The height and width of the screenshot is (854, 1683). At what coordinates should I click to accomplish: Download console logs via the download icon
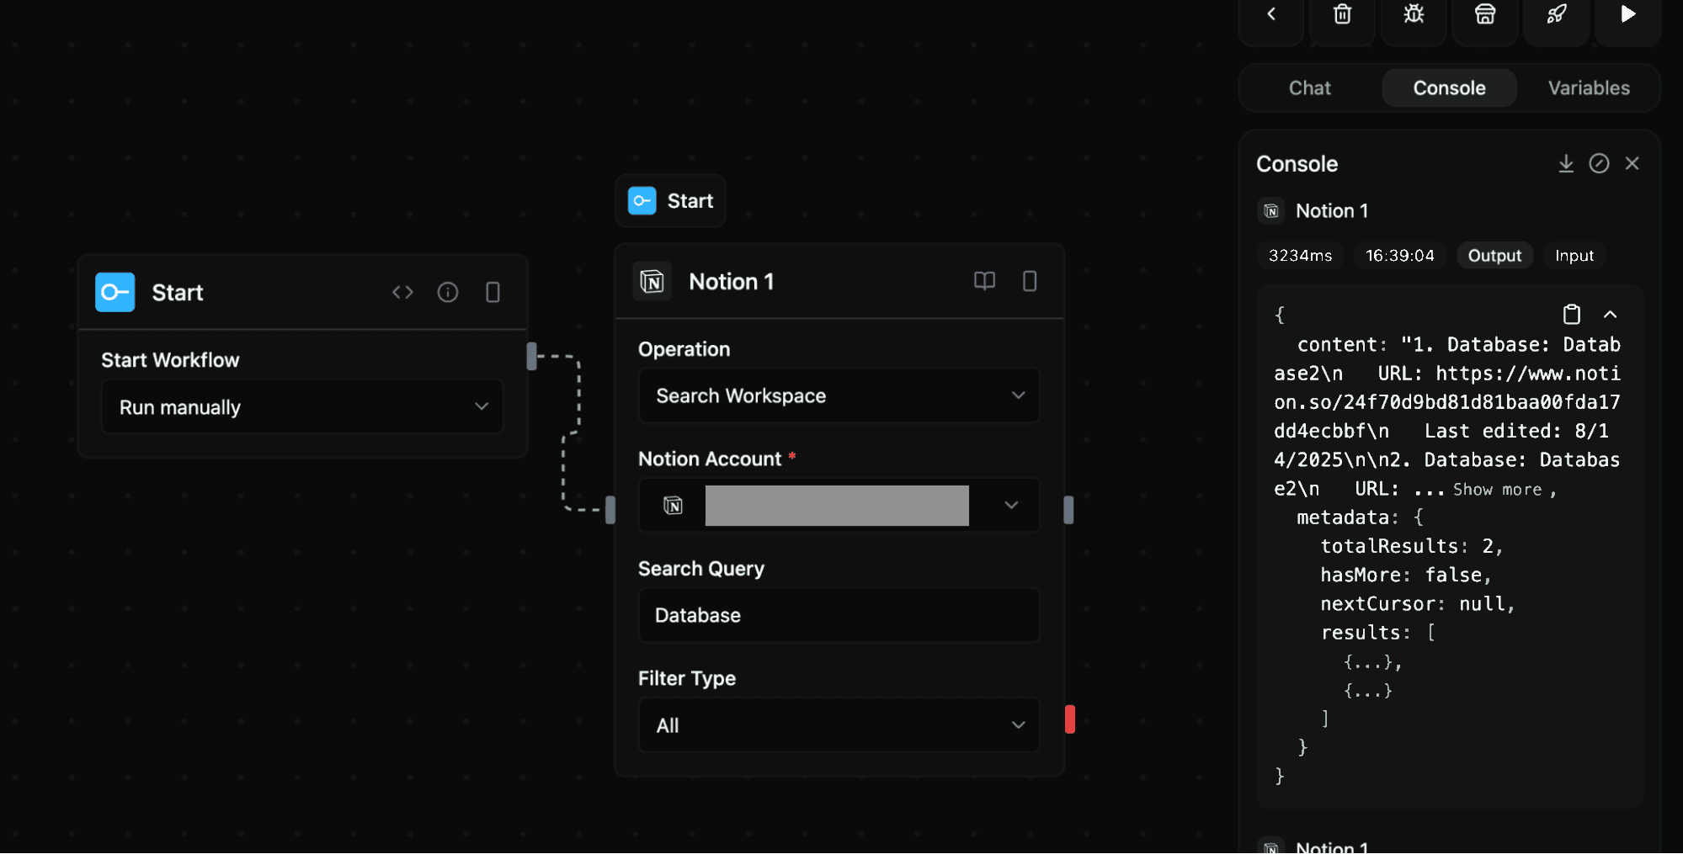(1566, 163)
